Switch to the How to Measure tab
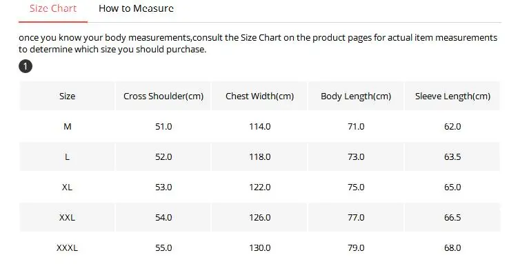 (136, 8)
